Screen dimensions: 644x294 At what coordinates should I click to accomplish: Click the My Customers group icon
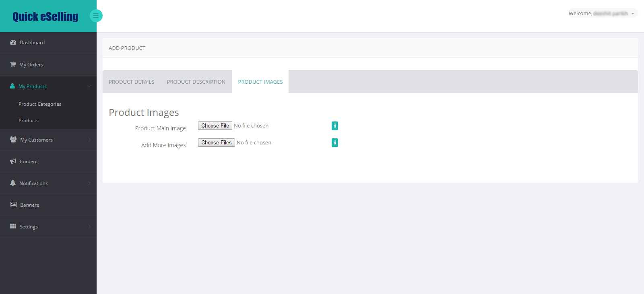coord(13,140)
